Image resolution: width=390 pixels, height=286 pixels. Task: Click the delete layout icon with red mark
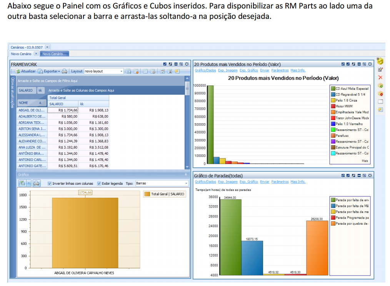tap(136, 72)
